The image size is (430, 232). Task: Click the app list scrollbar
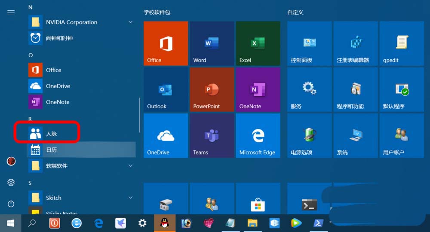click(x=140, y=115)
